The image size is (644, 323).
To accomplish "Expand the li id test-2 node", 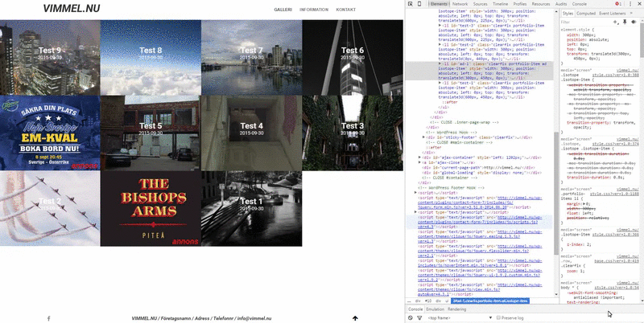I will (x=440, y=45).
